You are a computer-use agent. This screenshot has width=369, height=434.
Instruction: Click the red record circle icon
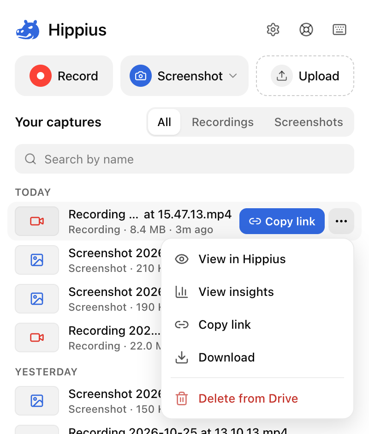pyautogui.click(x=41, y=76)
